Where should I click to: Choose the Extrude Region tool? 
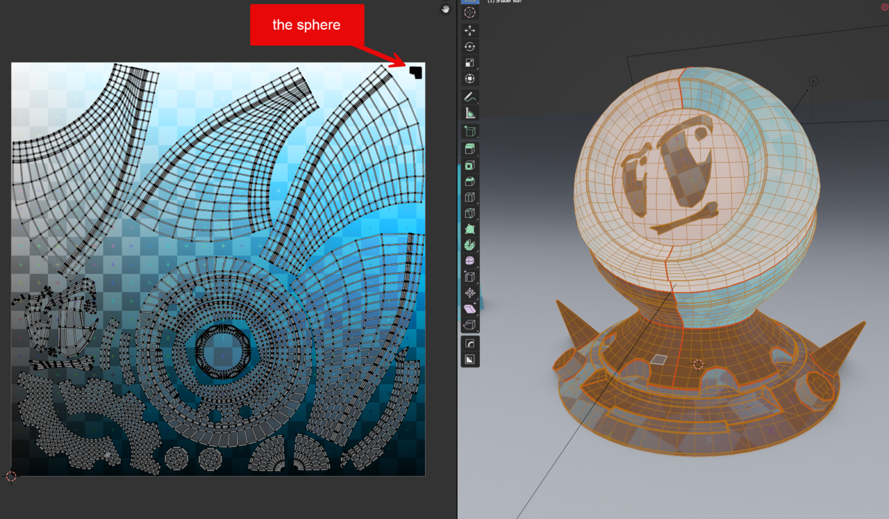(470, 149)
